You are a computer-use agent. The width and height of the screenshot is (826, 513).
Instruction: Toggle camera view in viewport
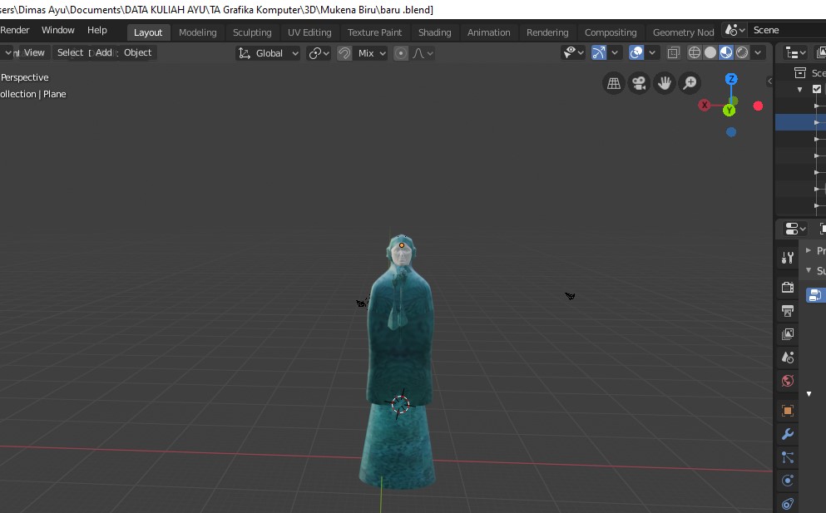click(639, 83)
